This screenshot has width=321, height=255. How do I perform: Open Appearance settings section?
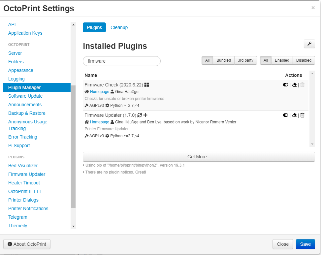(20, 70)
